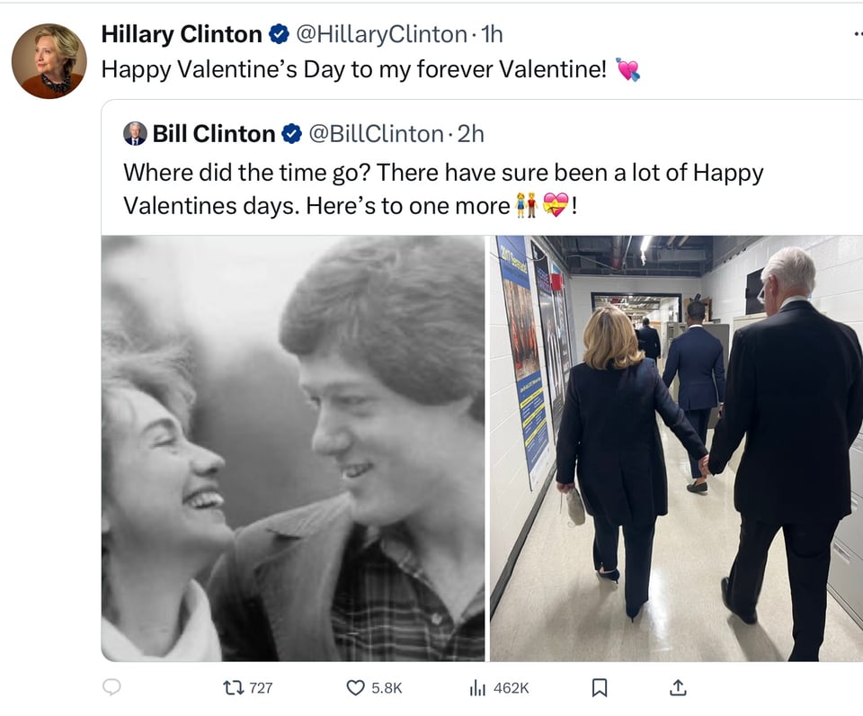Bookmark this Valentine's Day tweet

tap(600, 687)
